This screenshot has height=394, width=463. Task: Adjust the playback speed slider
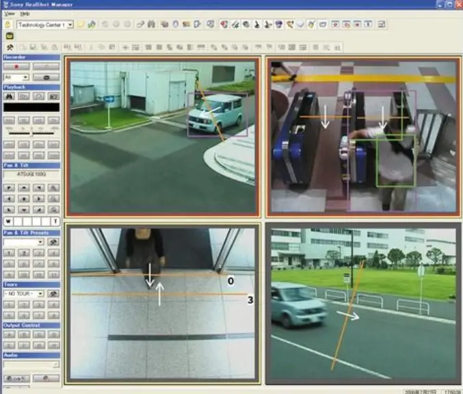pos(31,133)
